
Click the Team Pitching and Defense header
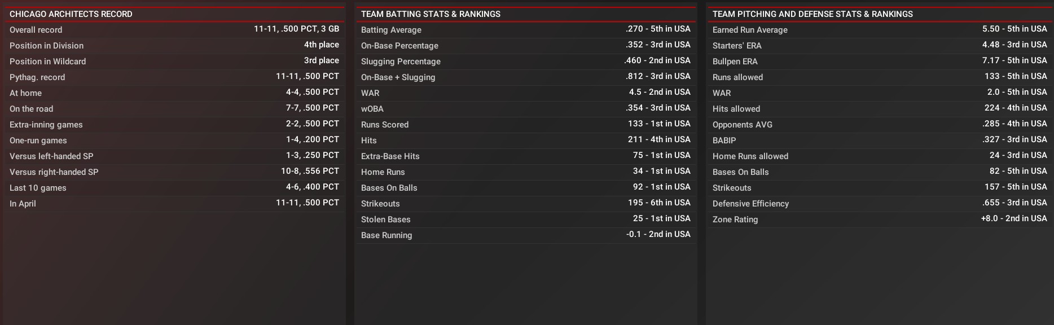coord(813,14)
